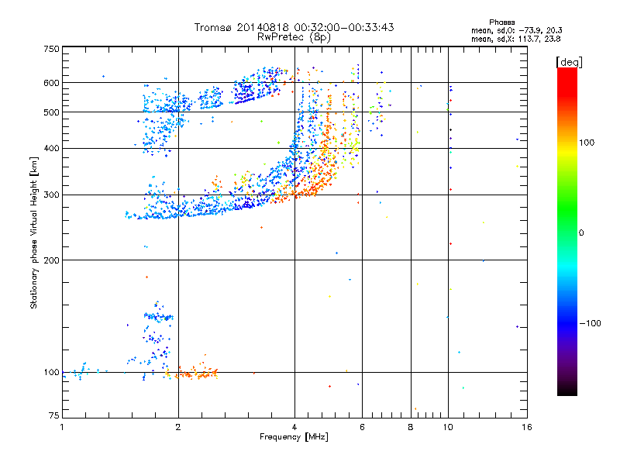620x465 pixels.
Task: Click the colorbar label '100'
Action: [x=587, y=143]
